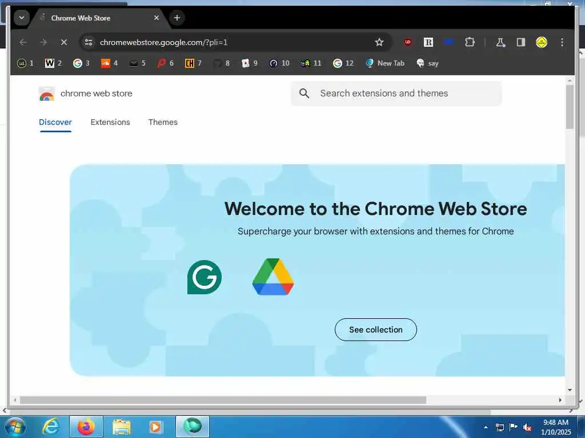This screenshot has width=585, height=438.
Task: Go back to previous page
Action: 23,42
